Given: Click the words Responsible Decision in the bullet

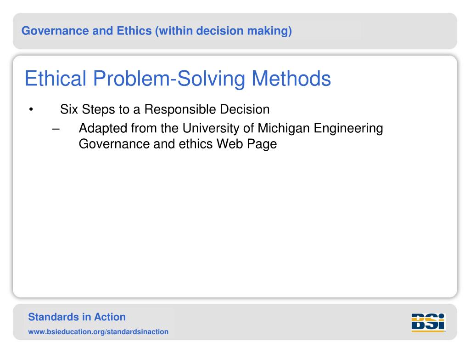Looking at the screenshot, I should point(207,109).
